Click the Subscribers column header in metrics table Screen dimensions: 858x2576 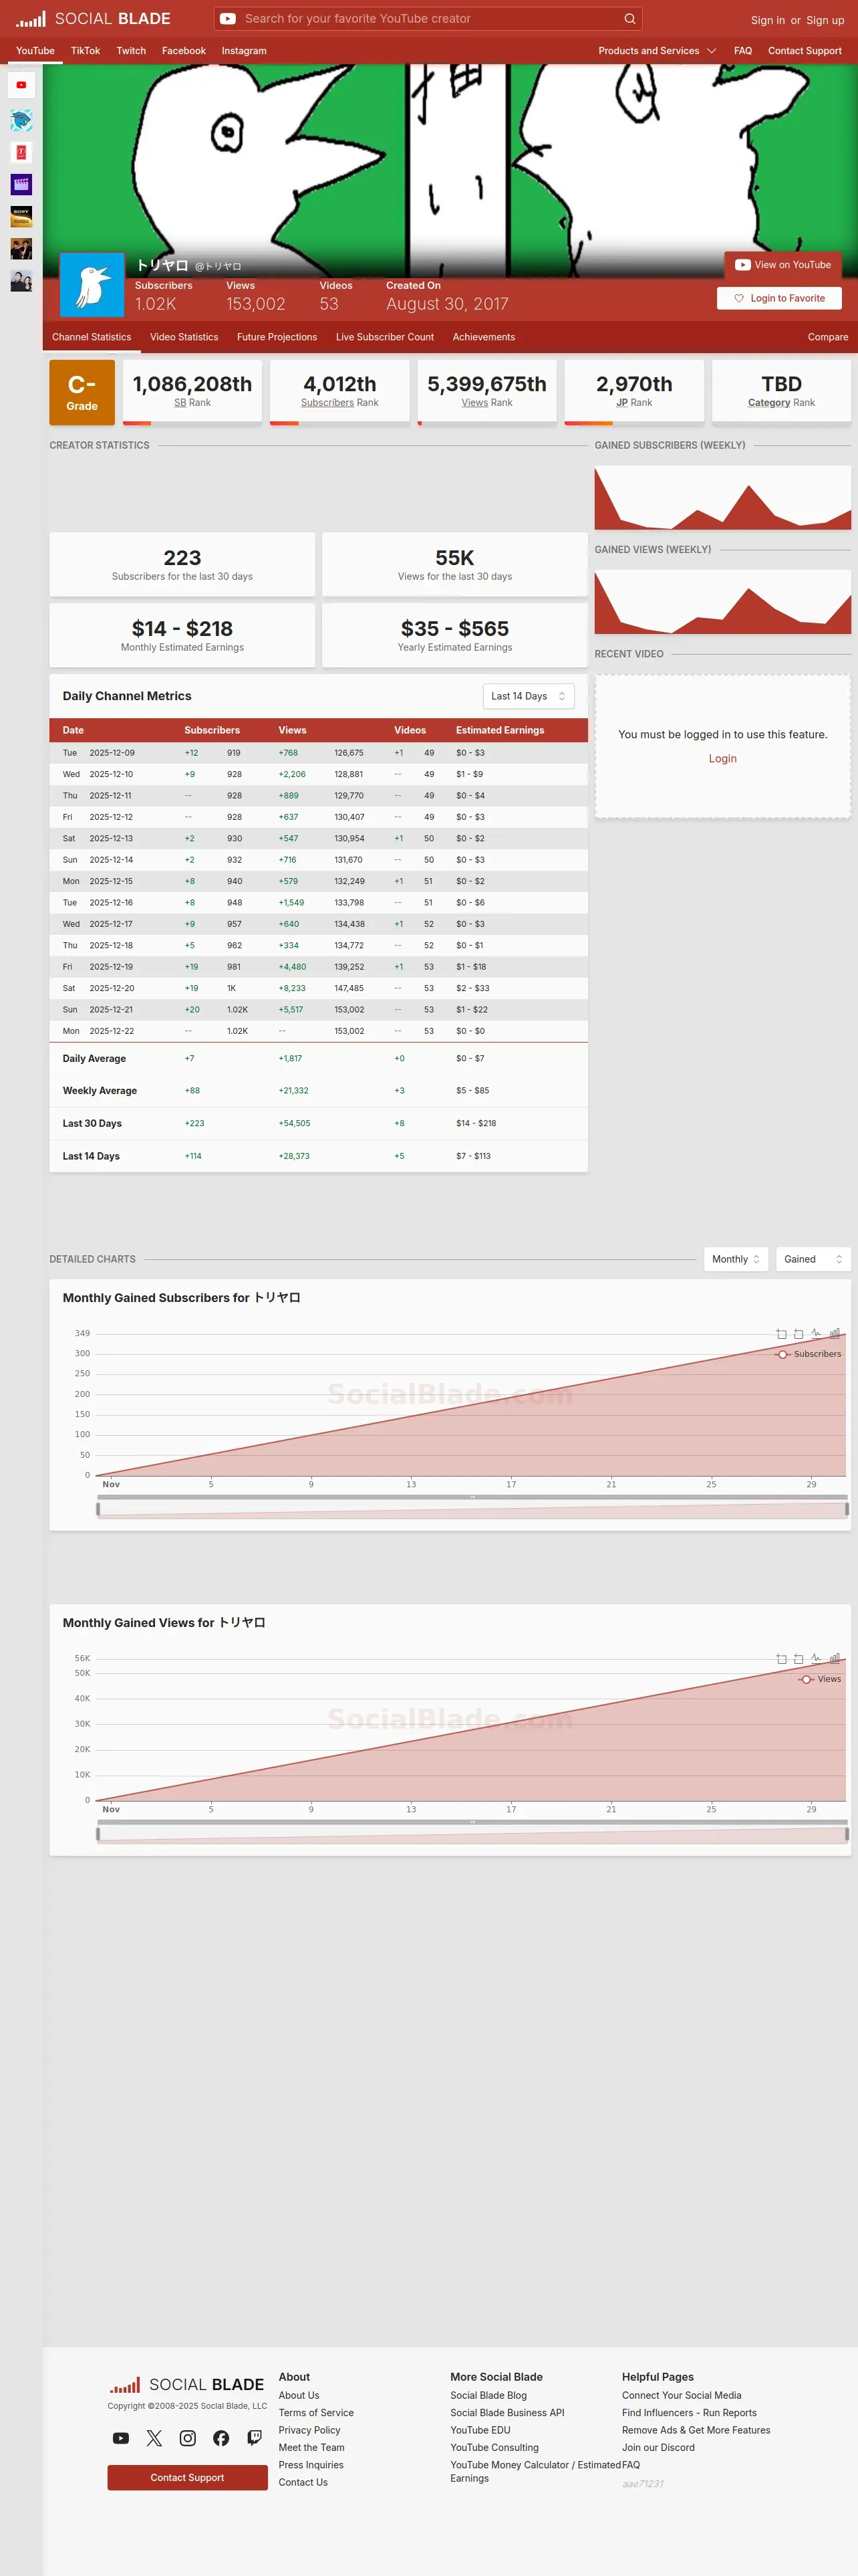pyautogui.click(x=212, y=730)
